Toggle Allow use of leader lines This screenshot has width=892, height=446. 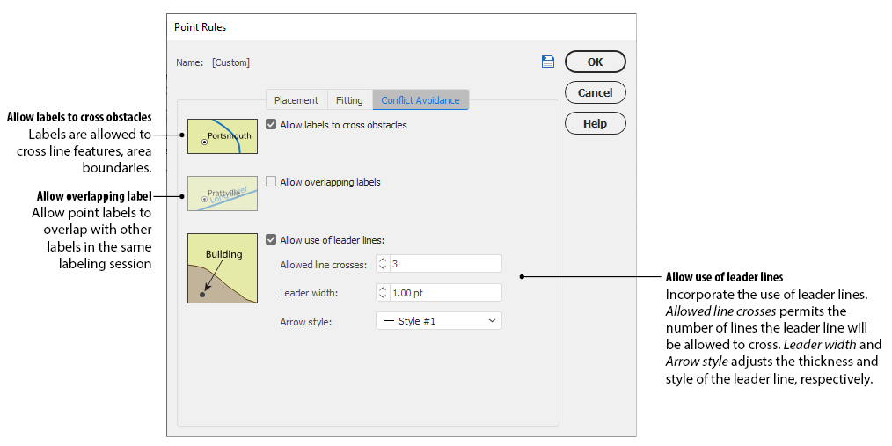271,239
